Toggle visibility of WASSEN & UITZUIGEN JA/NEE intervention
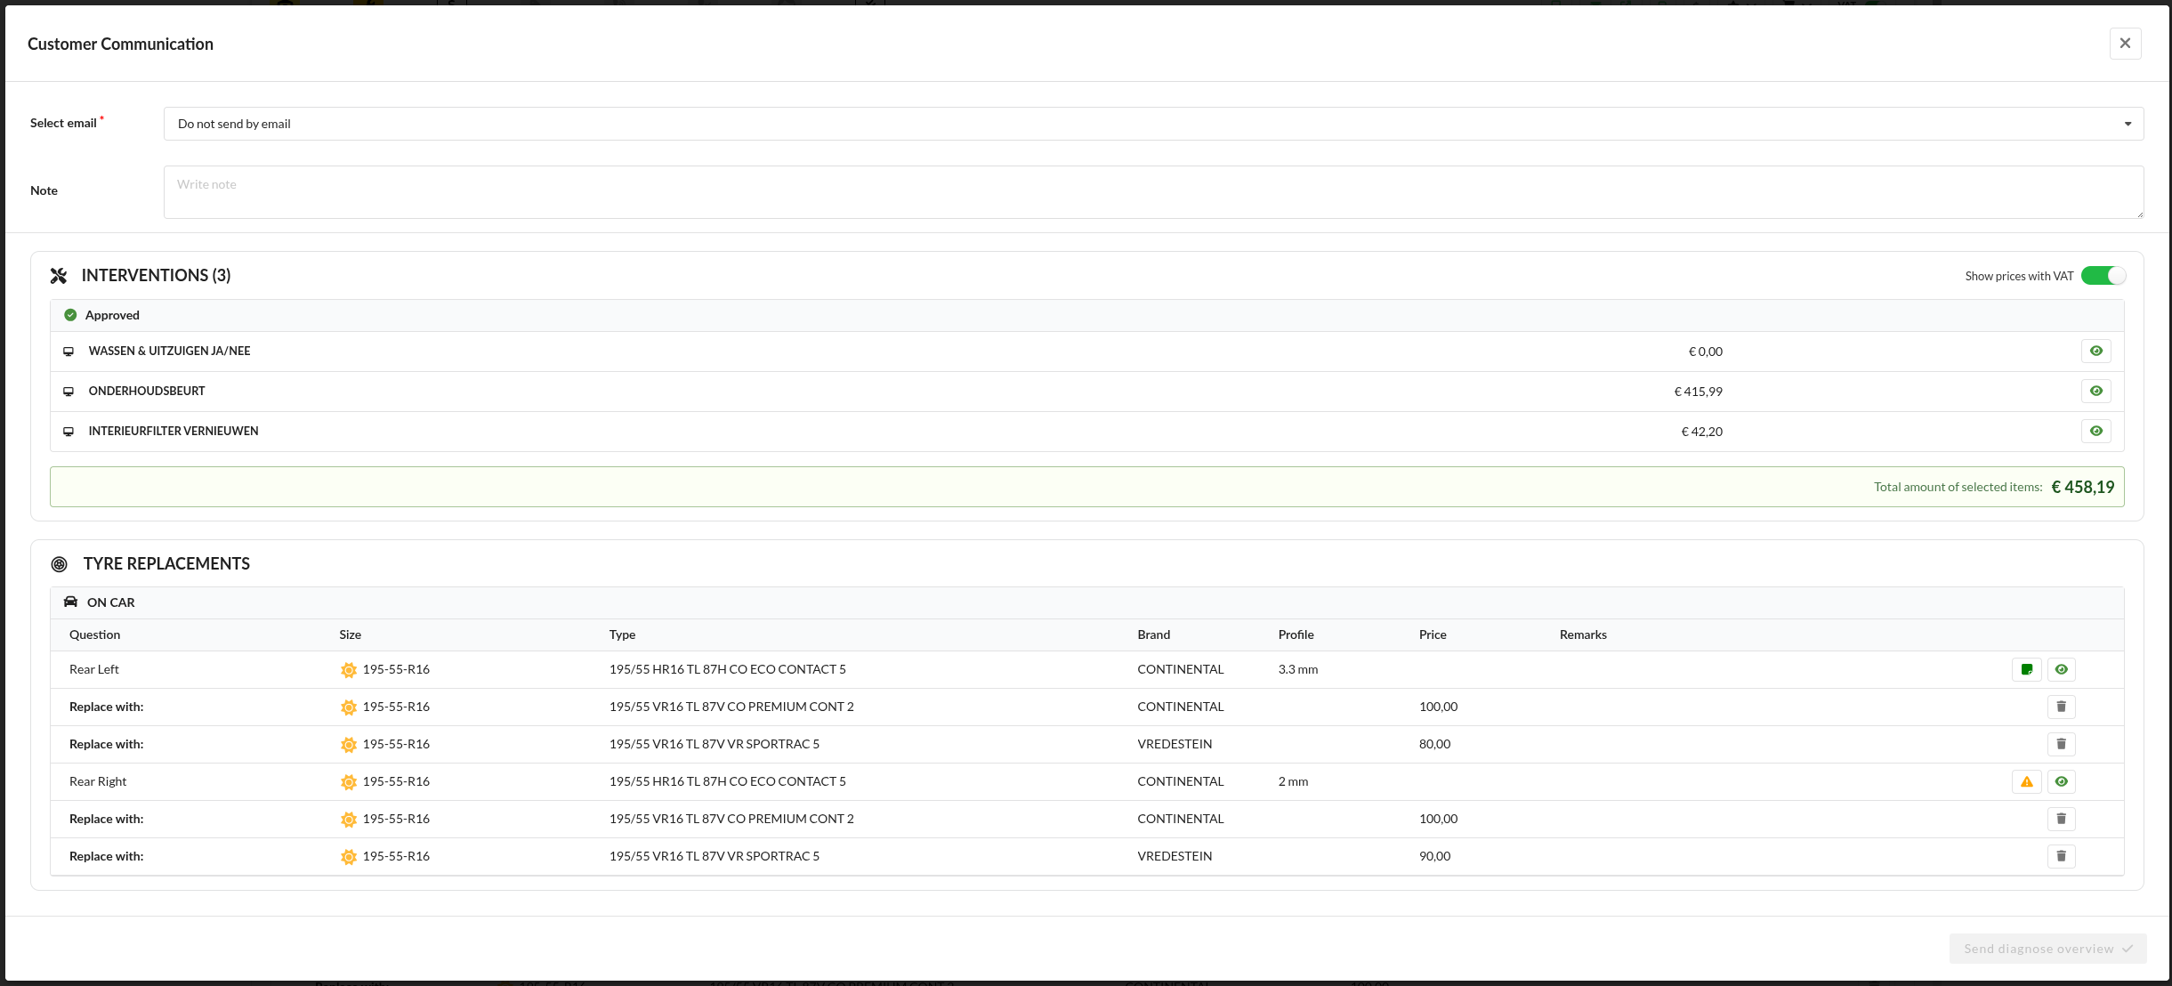This screenshot has width=2172, height=986. point(2095,351)
